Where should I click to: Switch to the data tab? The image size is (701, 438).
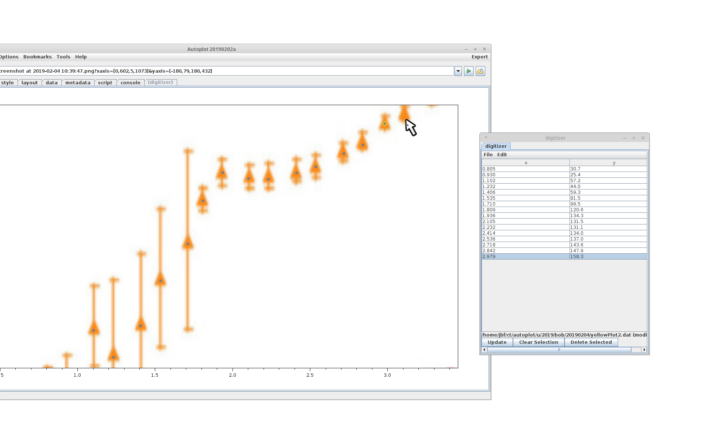pyautogui.click(x=51, y=83)
